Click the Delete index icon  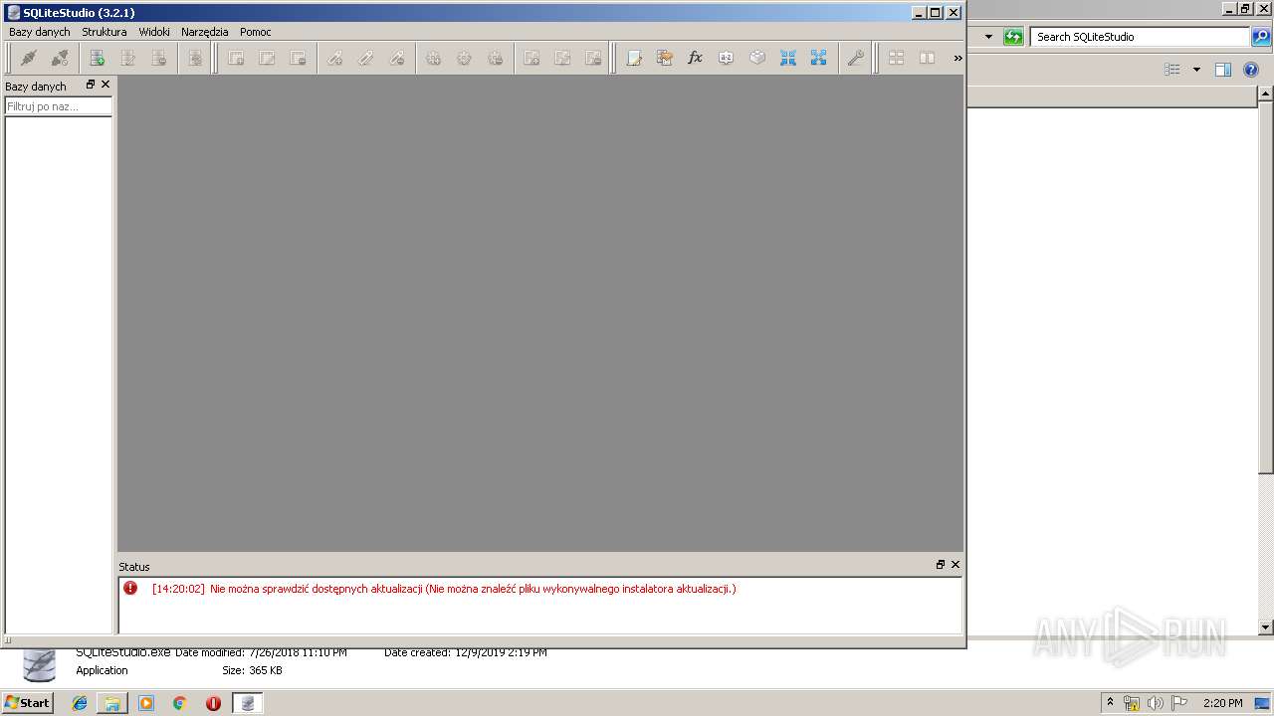(397, 58)
